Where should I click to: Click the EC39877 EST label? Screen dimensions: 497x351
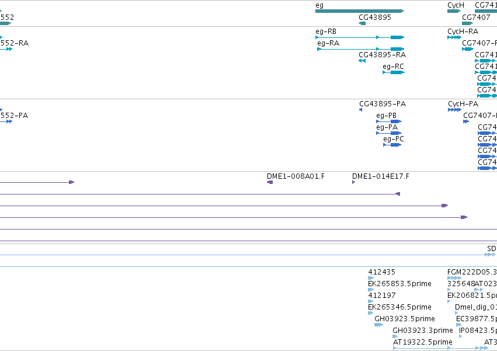[x=477, y=319]
